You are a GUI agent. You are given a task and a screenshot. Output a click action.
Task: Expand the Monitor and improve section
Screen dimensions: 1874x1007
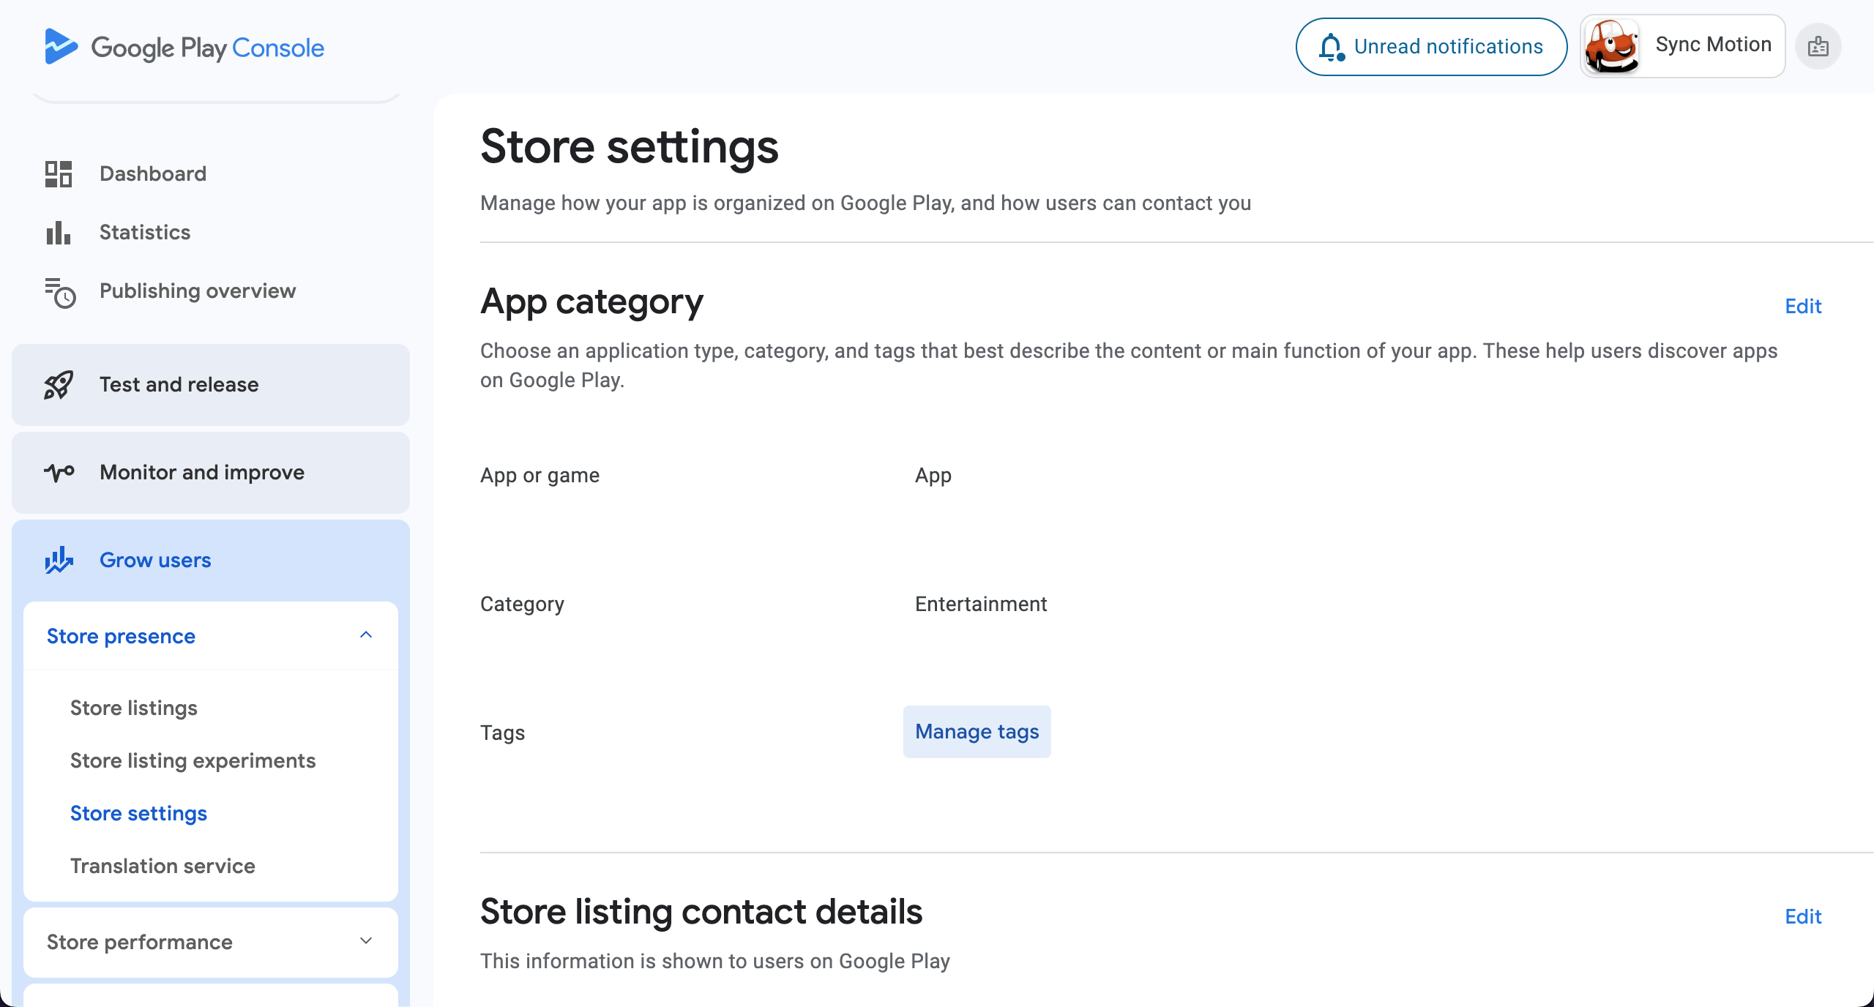(211, 473)
